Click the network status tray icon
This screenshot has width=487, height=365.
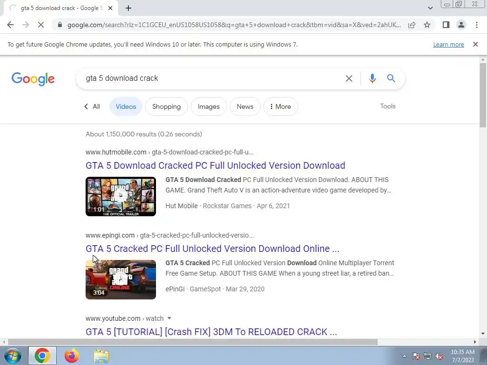coord(428,356)
